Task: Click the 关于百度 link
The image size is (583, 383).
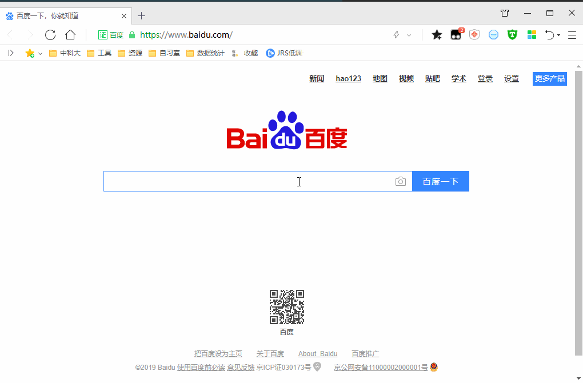Action: point(270,354)
